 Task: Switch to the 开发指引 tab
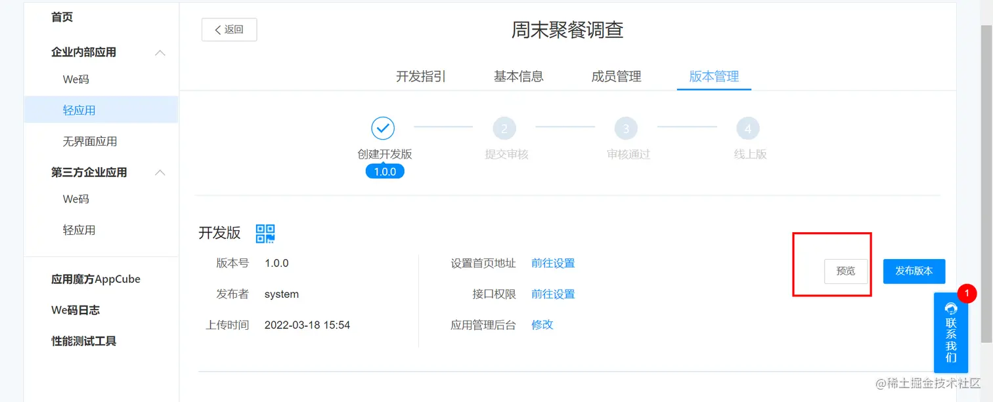[x=421, y=76]
